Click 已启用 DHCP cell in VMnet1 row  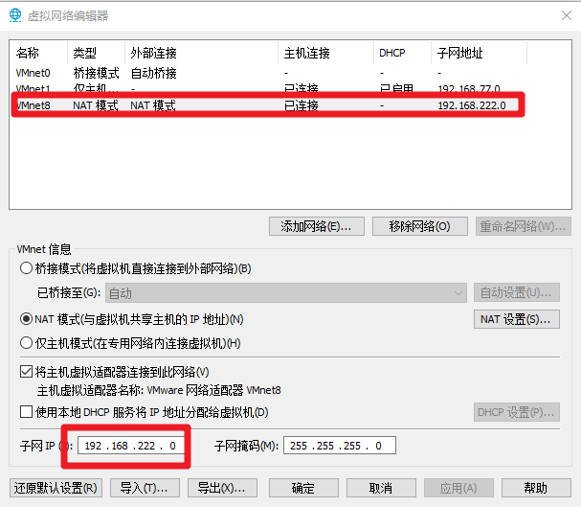[396, 88]
